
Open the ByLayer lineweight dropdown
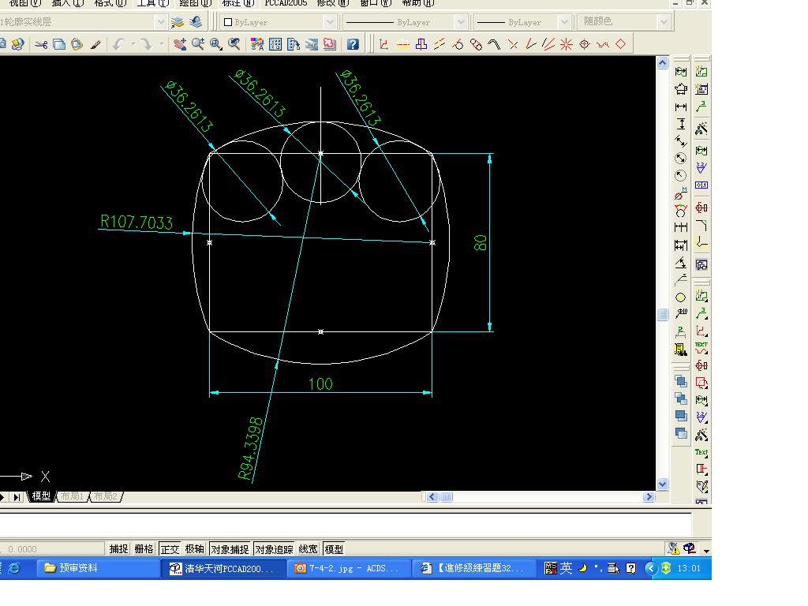coord(564,22)
